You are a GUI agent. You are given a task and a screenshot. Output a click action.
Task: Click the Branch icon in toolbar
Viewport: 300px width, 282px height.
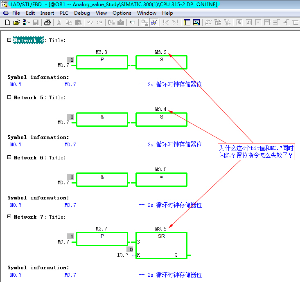pos(295,22)
